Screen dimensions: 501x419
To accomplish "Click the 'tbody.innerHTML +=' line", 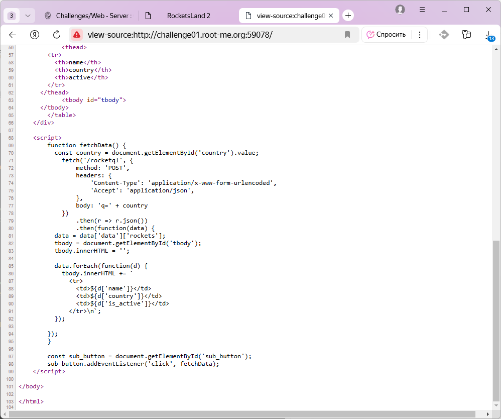I will coord(97,273).
